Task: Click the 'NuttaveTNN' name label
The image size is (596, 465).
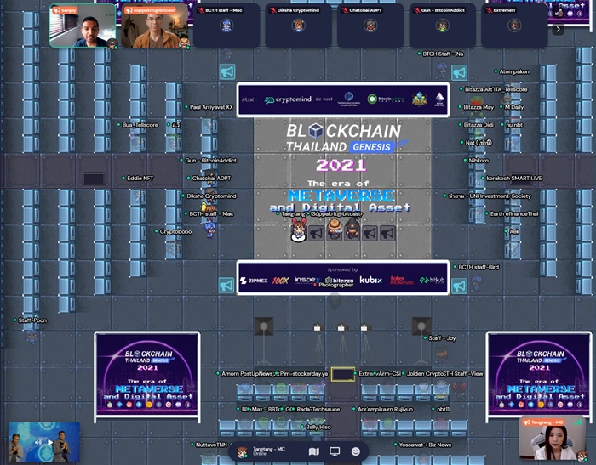Action: point(211,445)
